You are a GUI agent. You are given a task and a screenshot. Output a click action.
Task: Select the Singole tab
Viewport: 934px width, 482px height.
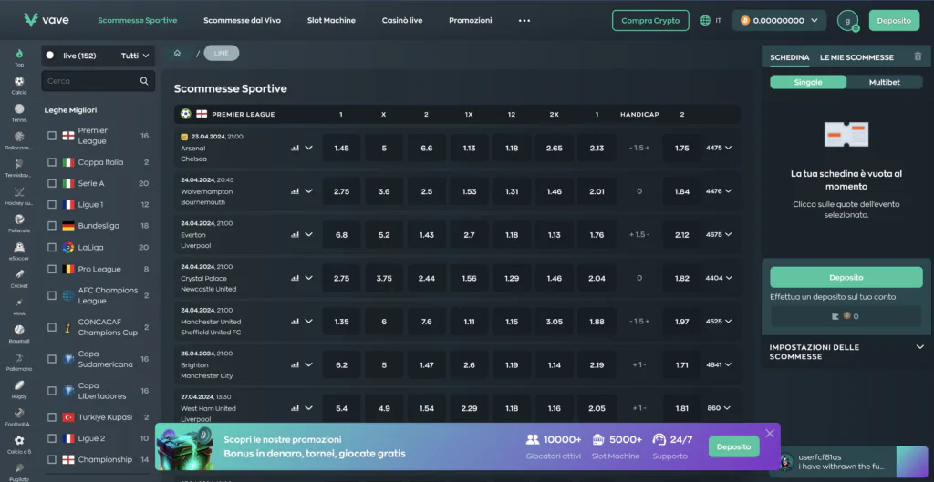808,82
